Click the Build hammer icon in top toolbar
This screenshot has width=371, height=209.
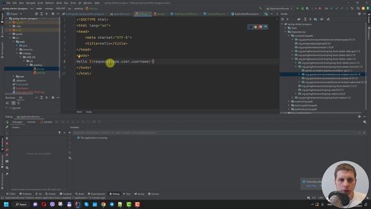click(x=261, y=8)
